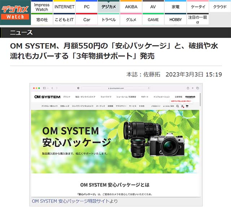Open the トラベル navigation tab
This screenshot has width=231, height=212.
pyautogui.click(x=109, y=19)
